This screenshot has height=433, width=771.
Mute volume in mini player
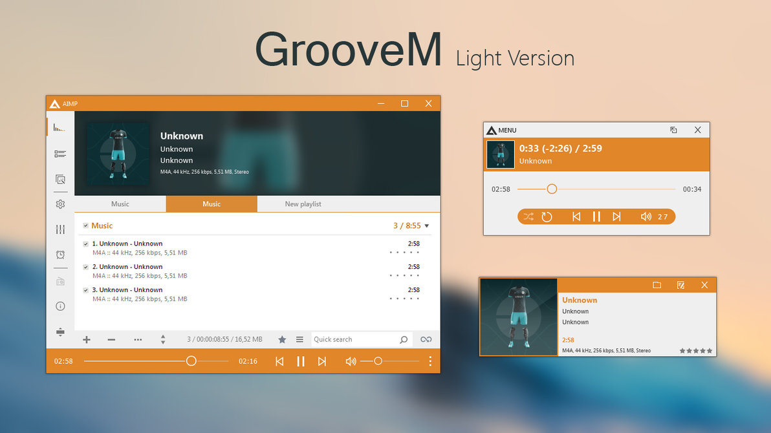pos(646,216)
